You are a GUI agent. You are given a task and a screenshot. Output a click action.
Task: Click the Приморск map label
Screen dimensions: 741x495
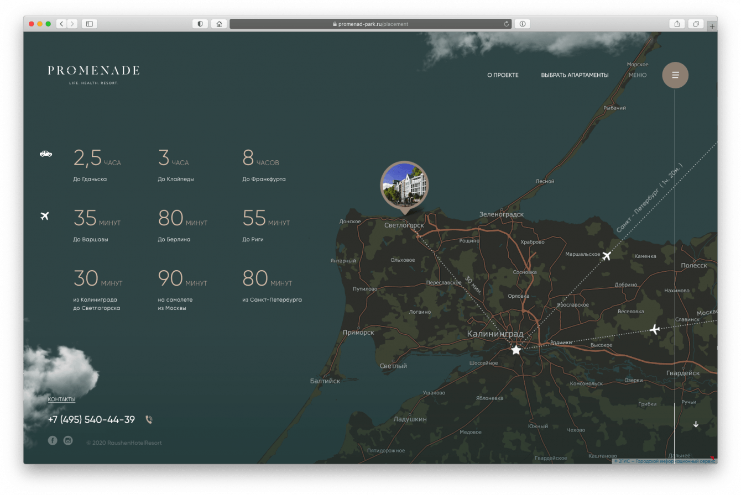[358, 333]
